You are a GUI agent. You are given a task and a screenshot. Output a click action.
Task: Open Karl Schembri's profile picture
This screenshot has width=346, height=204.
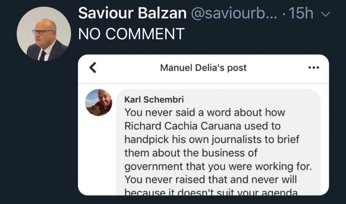pos(99,102)
